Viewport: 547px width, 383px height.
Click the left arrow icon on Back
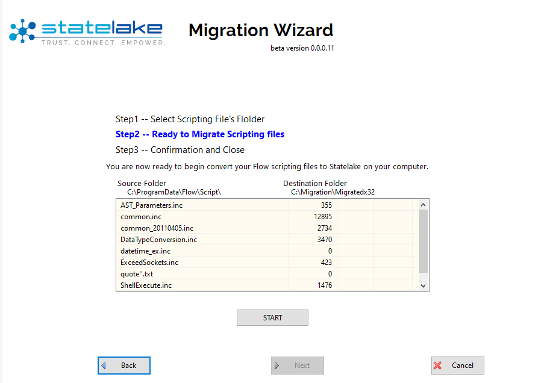coord(104,365)
